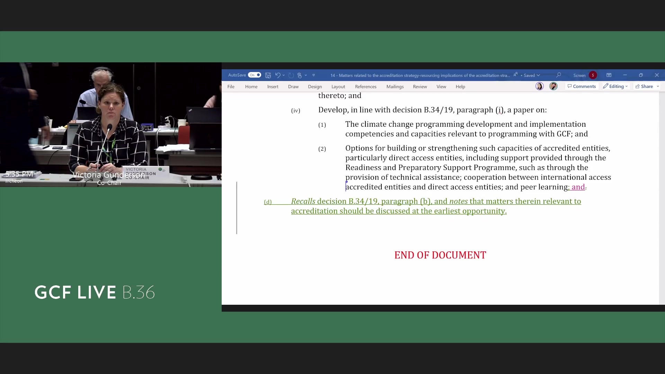The height and width of the screenshot is (374, 665).
Task: Click the Save icon in title bar
Action: pos(268,75)
